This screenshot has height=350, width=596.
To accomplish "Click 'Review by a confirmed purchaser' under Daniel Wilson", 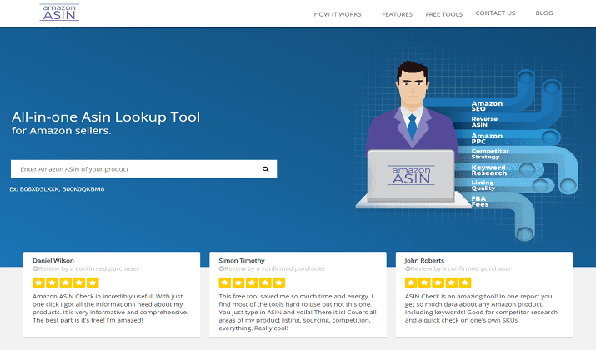I will [88, 268].
